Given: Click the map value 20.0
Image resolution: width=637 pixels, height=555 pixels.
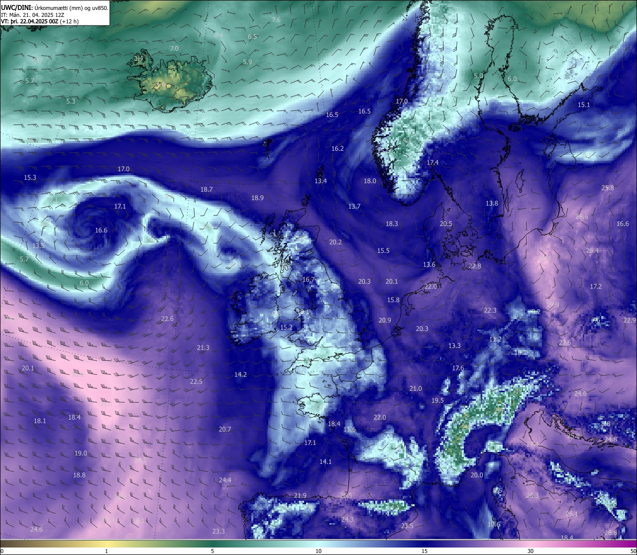Looking at the screenshot, I should (477, 475).
